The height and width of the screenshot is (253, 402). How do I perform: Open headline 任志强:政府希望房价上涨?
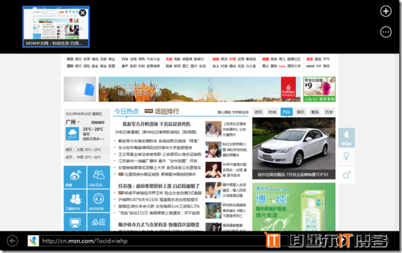pyautogui.click(x=159, y=186)
